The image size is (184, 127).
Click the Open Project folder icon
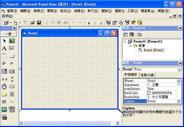pyautogui.click(x=33, y=23)
